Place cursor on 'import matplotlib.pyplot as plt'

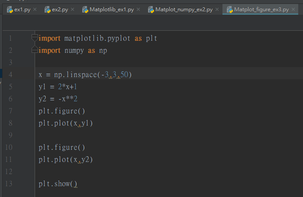coord(98,38)
